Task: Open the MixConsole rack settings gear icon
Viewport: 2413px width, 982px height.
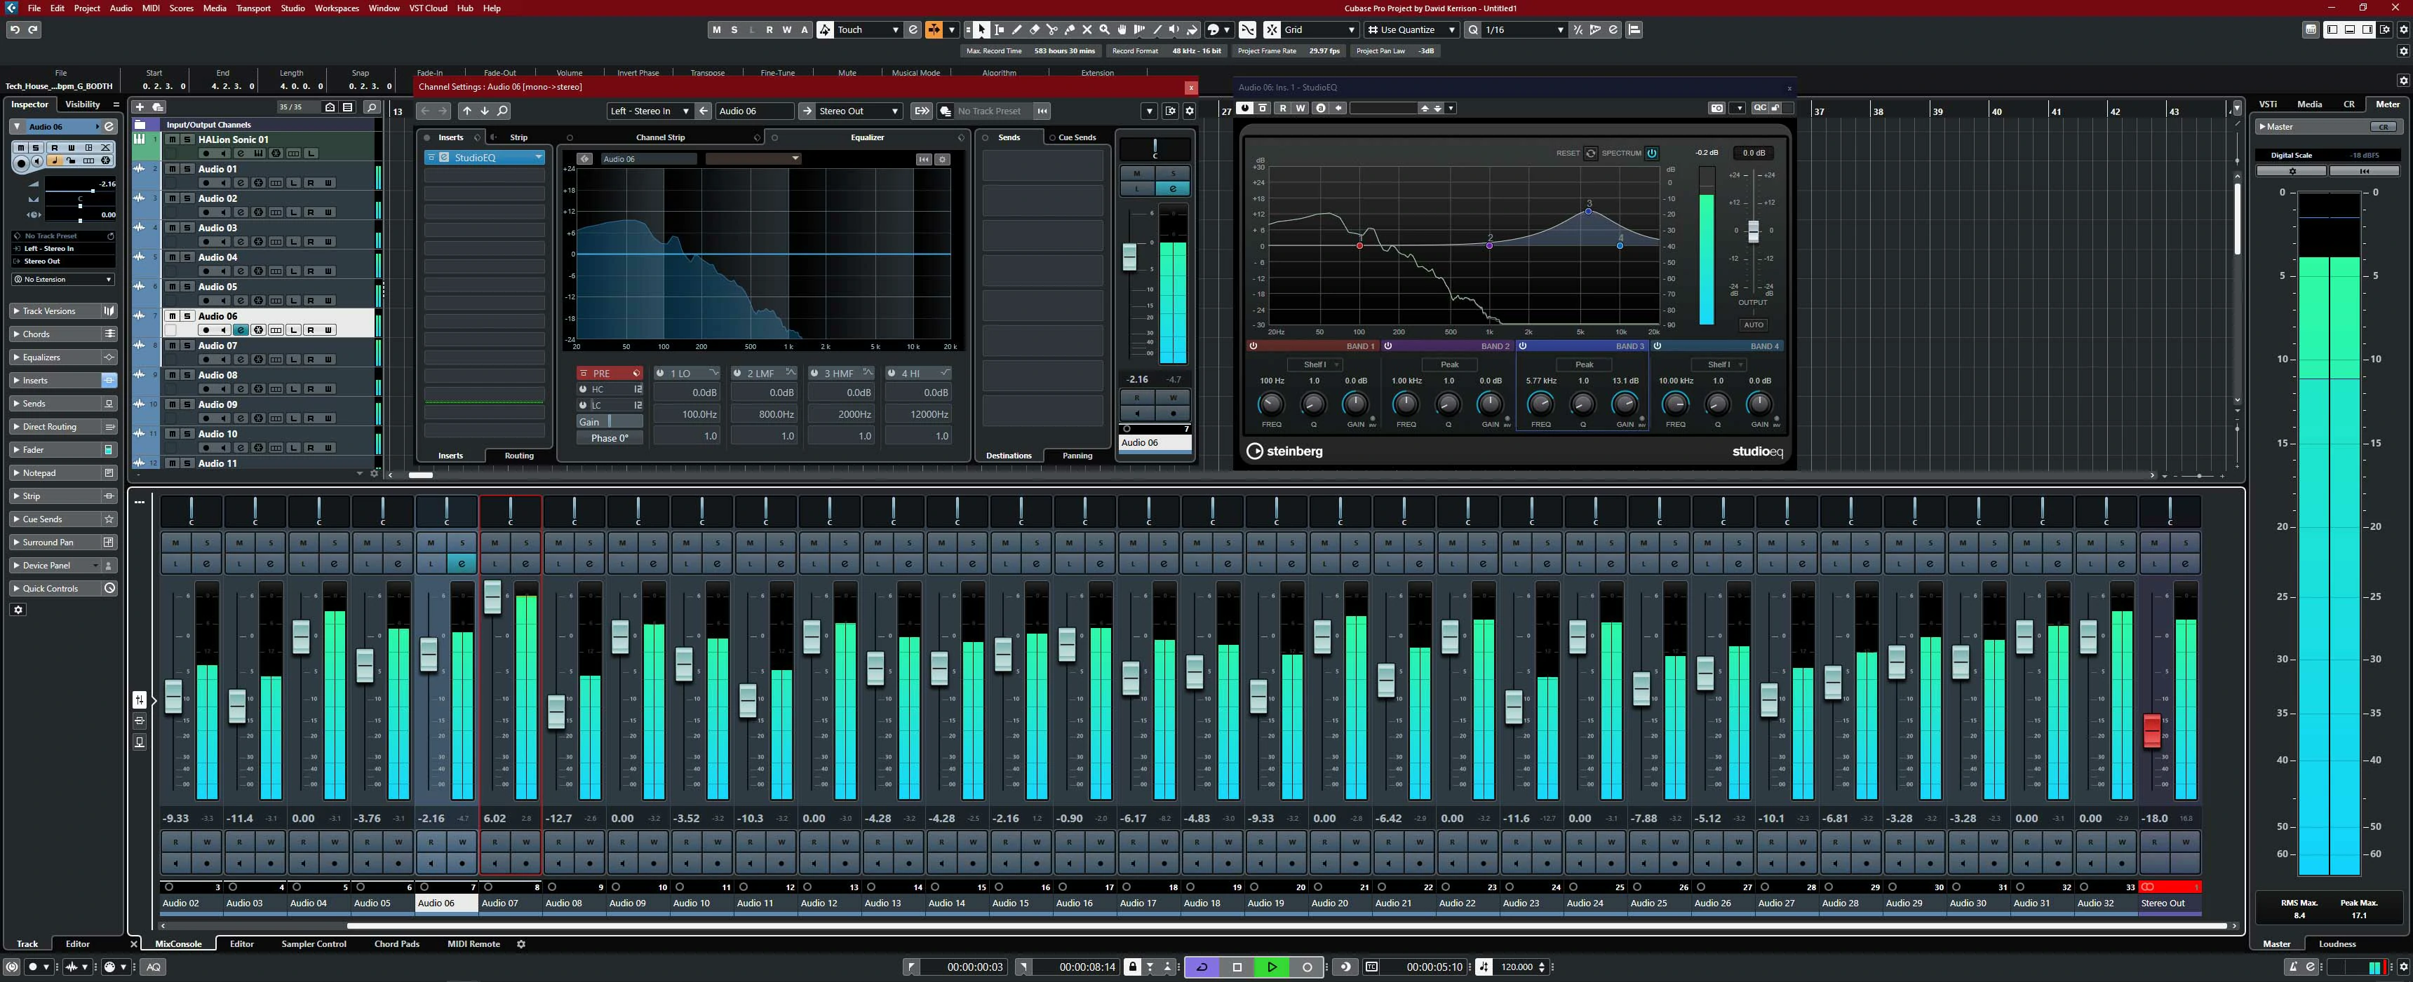Action: click(522, 945)
